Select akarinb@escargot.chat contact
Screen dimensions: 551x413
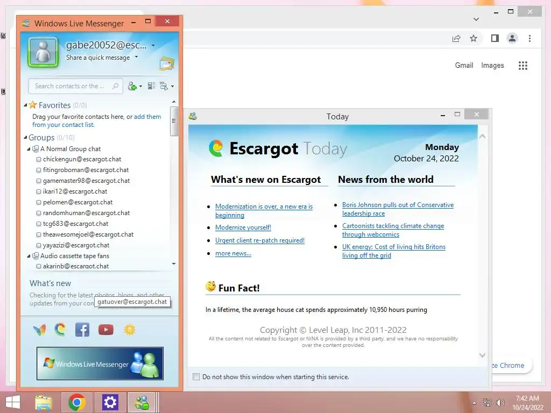[75, 266]
